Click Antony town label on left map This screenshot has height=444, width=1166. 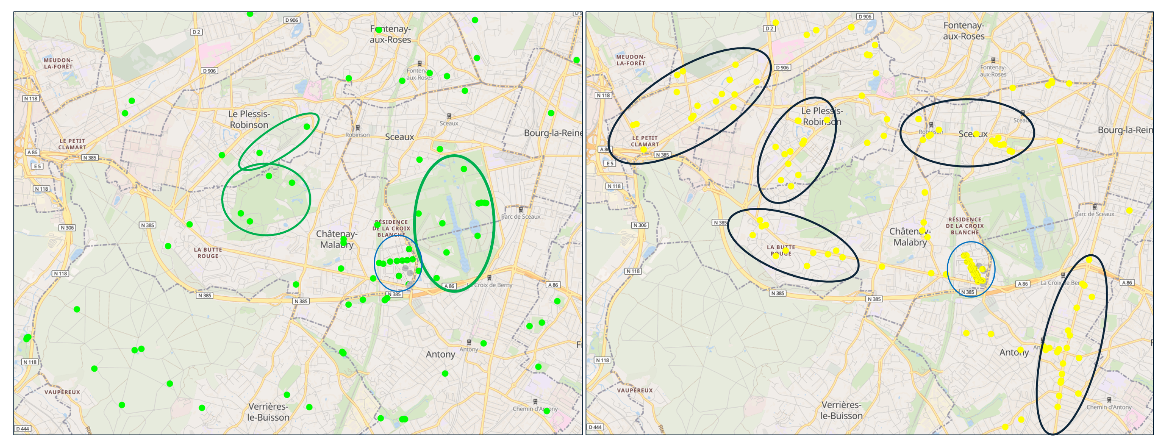pos(440,354)
